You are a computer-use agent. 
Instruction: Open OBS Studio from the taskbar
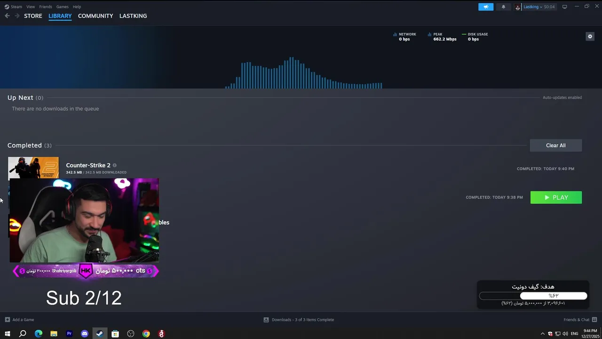coord(131,334)
